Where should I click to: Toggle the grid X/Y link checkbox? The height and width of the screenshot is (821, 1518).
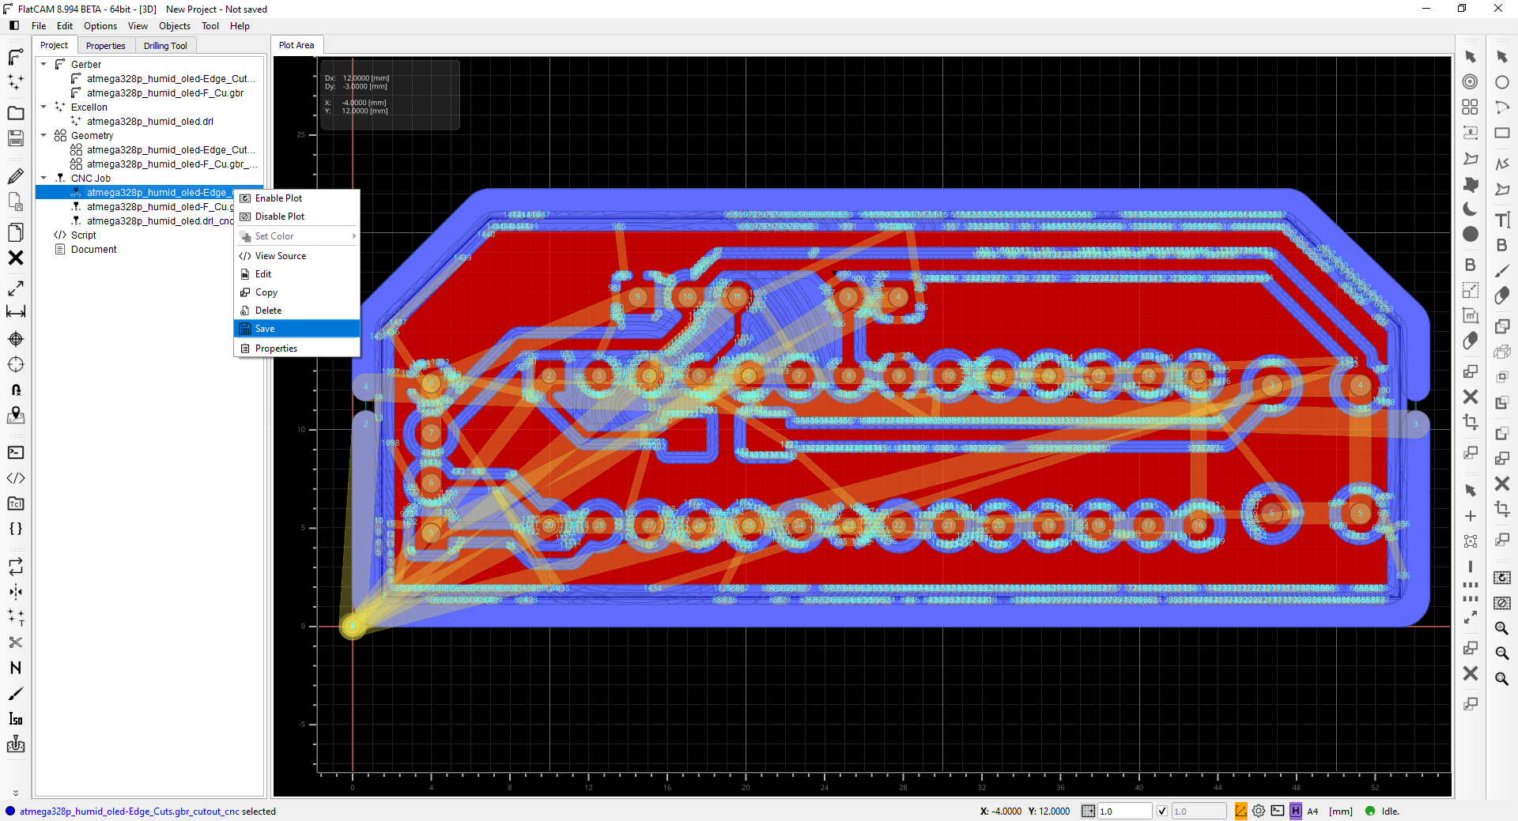(x=1162, y=811)
